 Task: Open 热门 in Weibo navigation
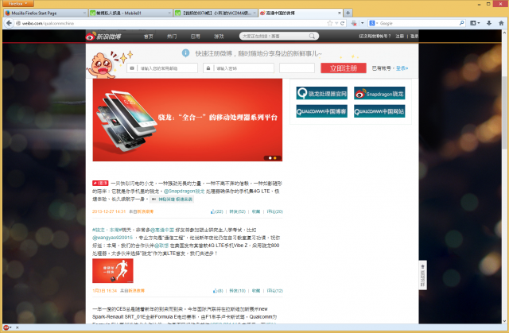point(172,37)
